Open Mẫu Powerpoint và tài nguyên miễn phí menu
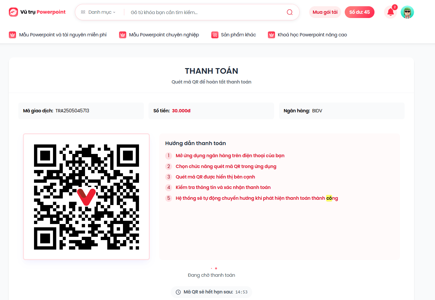The width and height of the screenshot is (435, 300). pos(63,35)
